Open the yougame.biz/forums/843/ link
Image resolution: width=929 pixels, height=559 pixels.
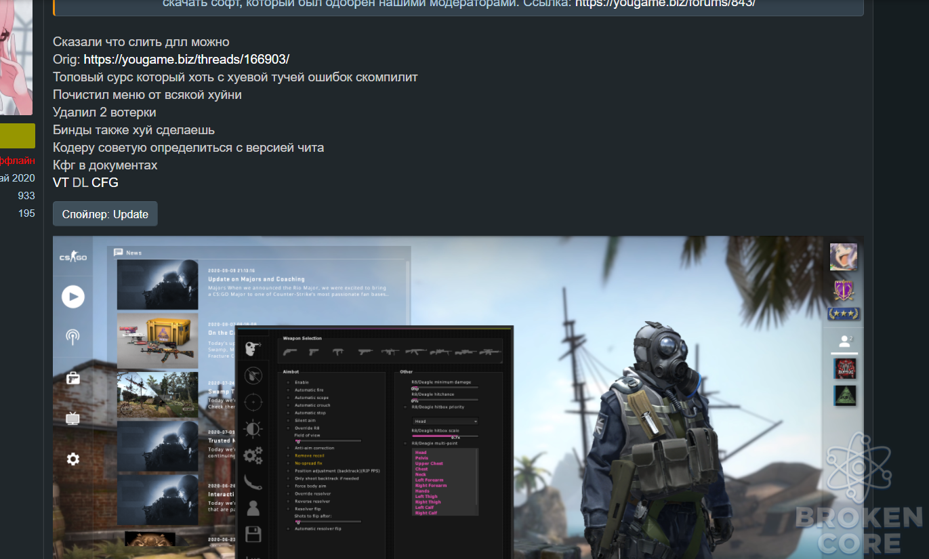[x=665, y=3]
